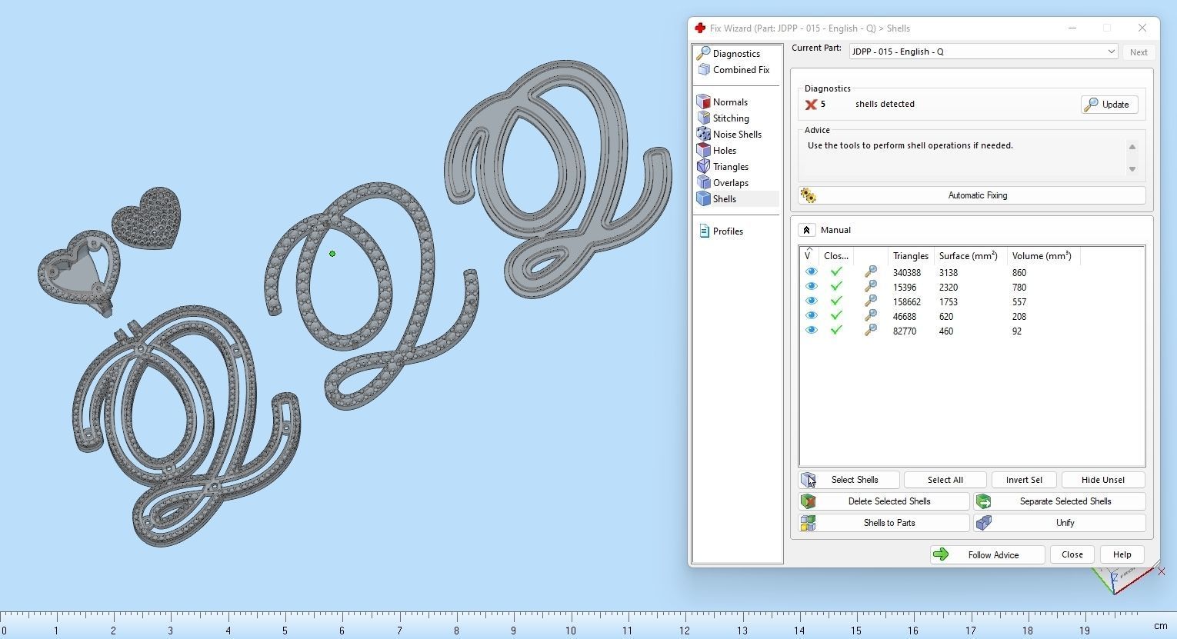The width and height of the screenshot is (1177, 639).
Task: Zoom to the 340388-triangle shell
Action: pos(871,272)
